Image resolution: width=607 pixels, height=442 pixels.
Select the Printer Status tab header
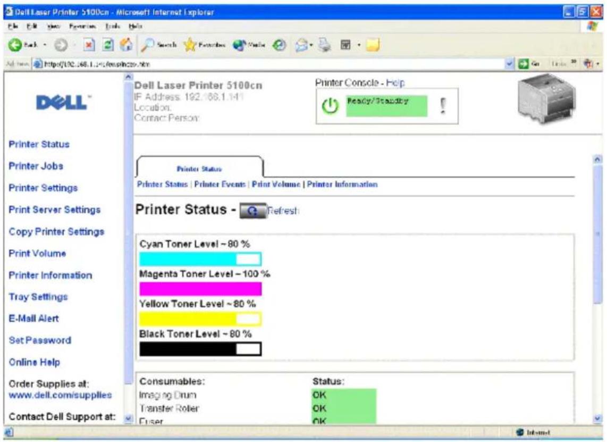(x=199, y=169)
